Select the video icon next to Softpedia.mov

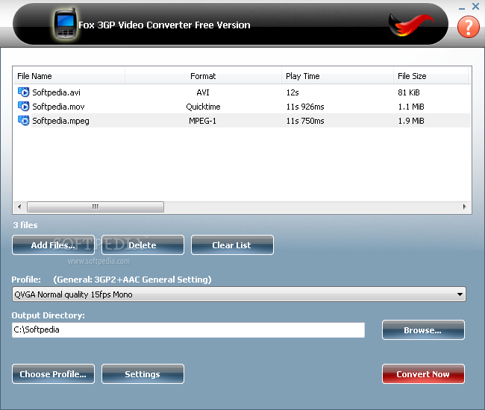pyautogui.click(x=24, y=107)
